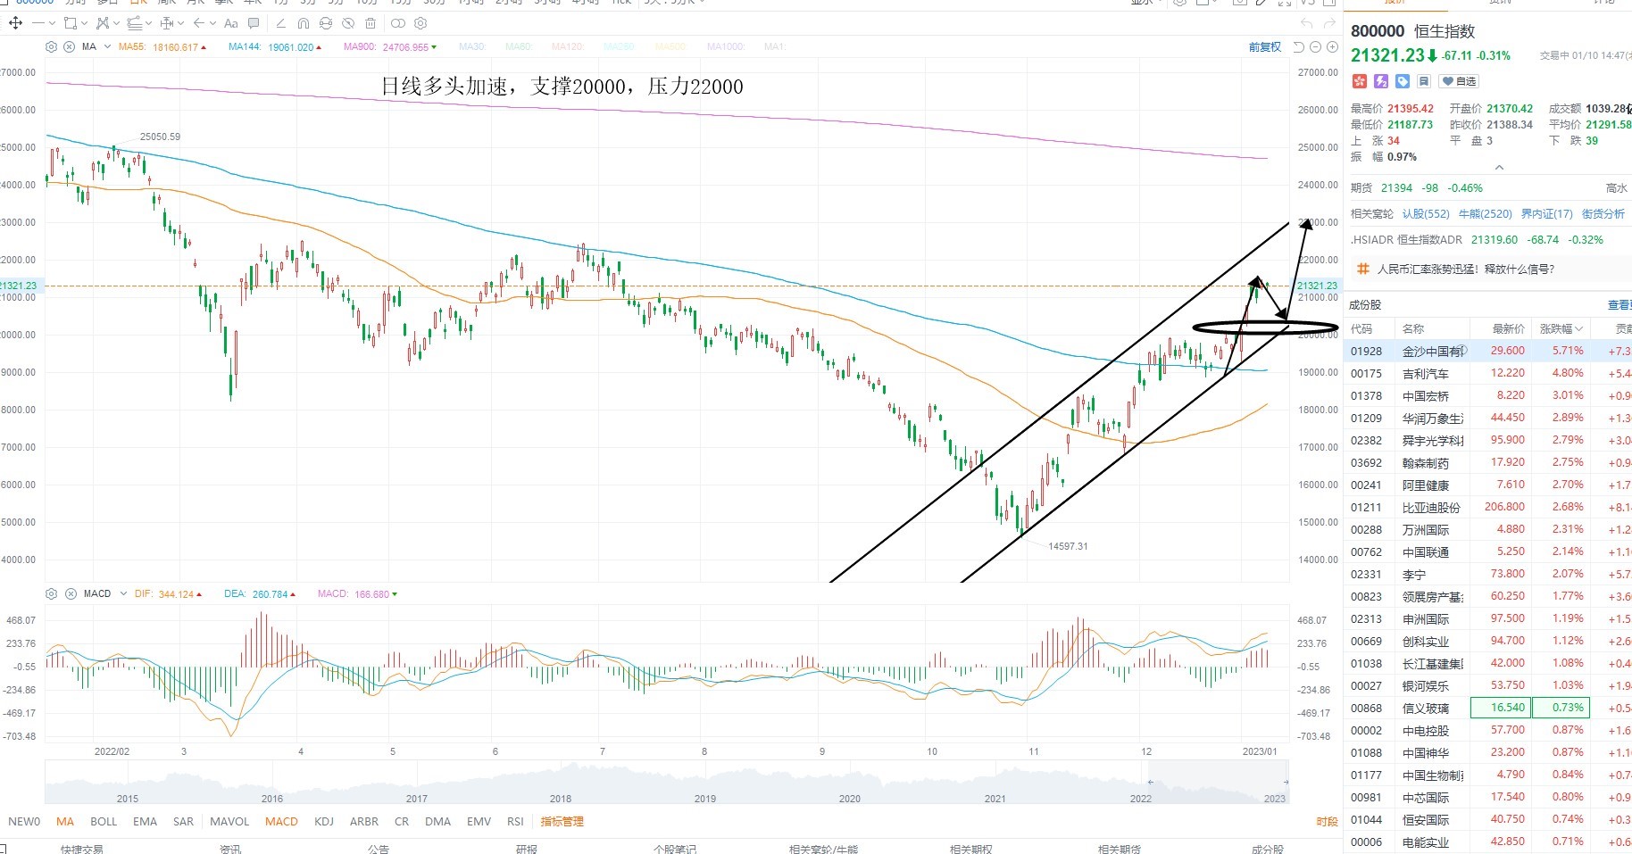Open the 牛熊(2520) link
This screenshot has width=1632, height=854.
(1486, 213)
